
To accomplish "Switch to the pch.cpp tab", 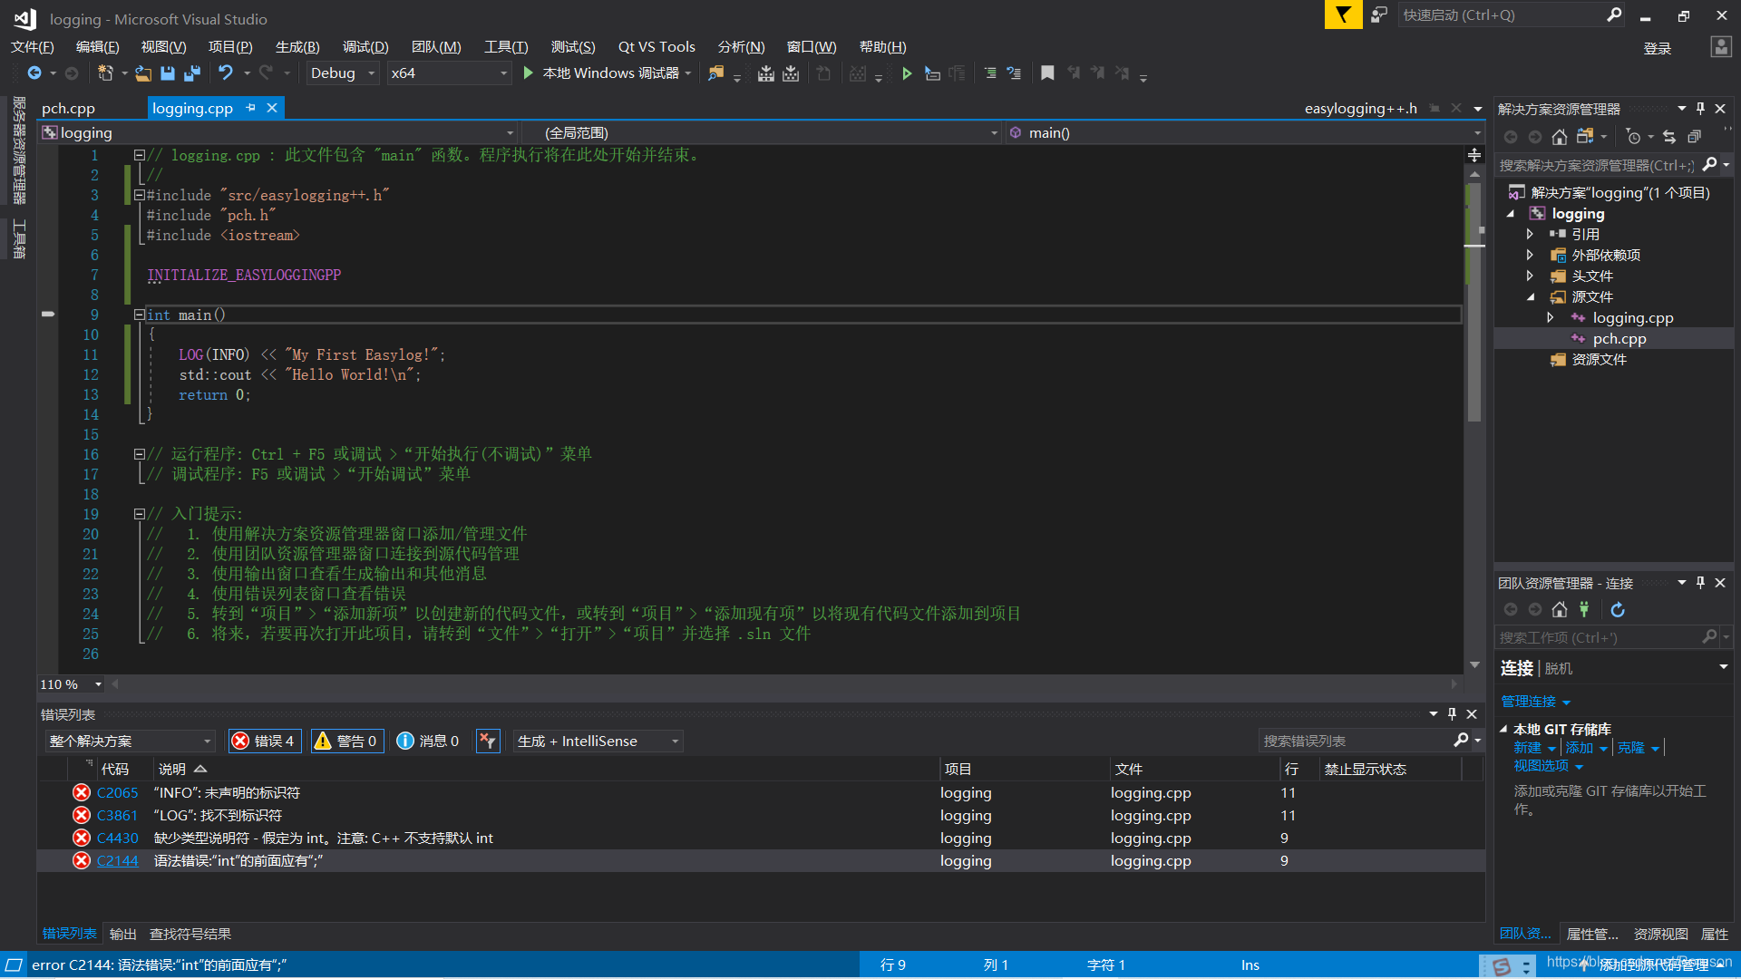I will pyautogui.click(x=67, y=108).
